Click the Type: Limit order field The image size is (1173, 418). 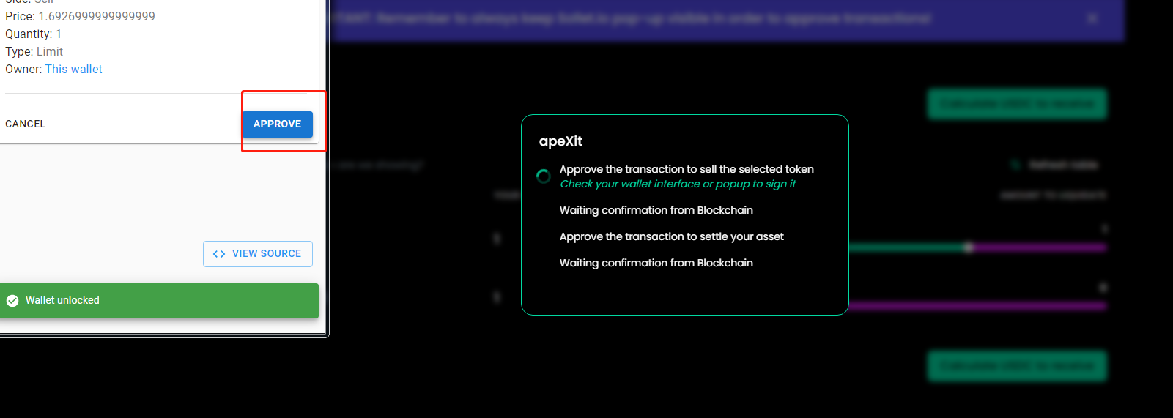(x=34, y=51)
